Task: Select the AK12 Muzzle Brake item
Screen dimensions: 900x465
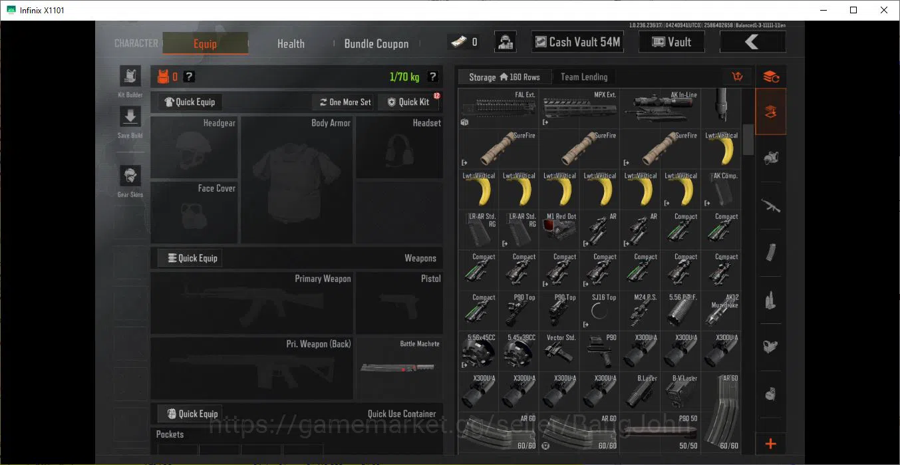Action: click(x=722, y=311)
